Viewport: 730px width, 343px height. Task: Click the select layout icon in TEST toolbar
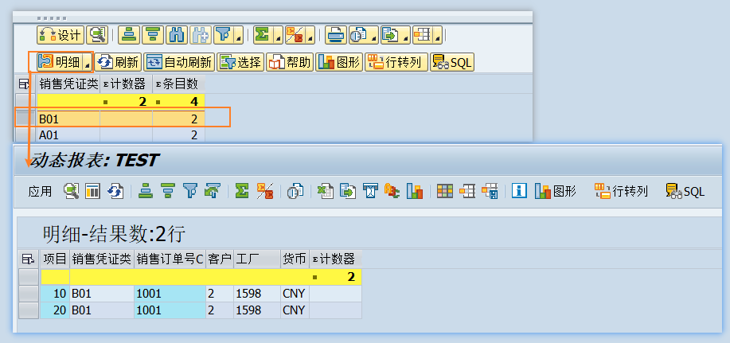467,191
